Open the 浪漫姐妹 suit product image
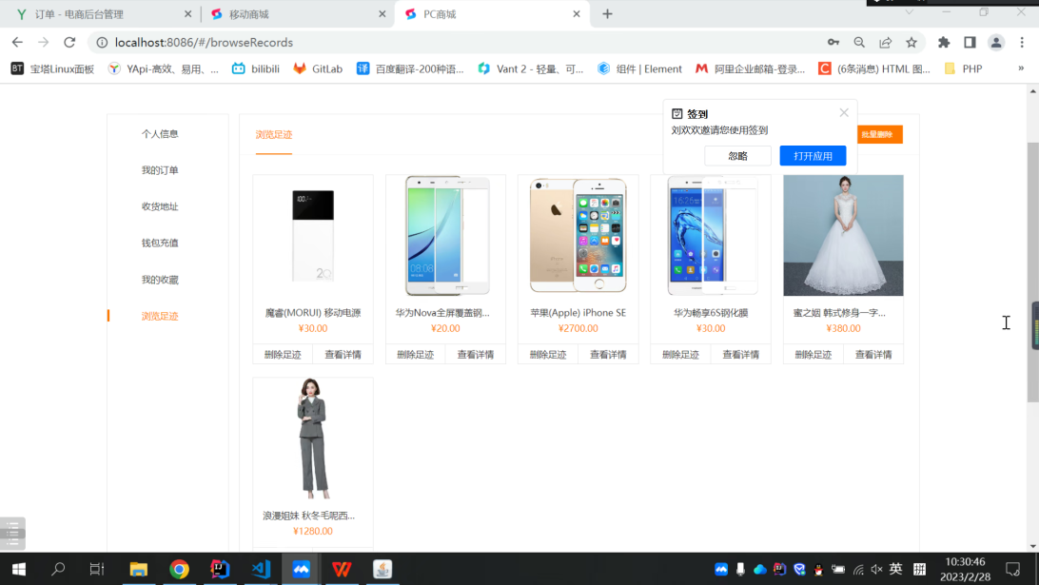The height and width of the screenshot is (585, 1039). (x=313, y=439)
